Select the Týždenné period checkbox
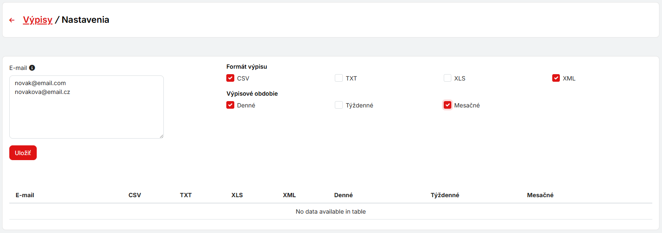The width and height of the screenshot is (662, 233). (x=339, y=105)
